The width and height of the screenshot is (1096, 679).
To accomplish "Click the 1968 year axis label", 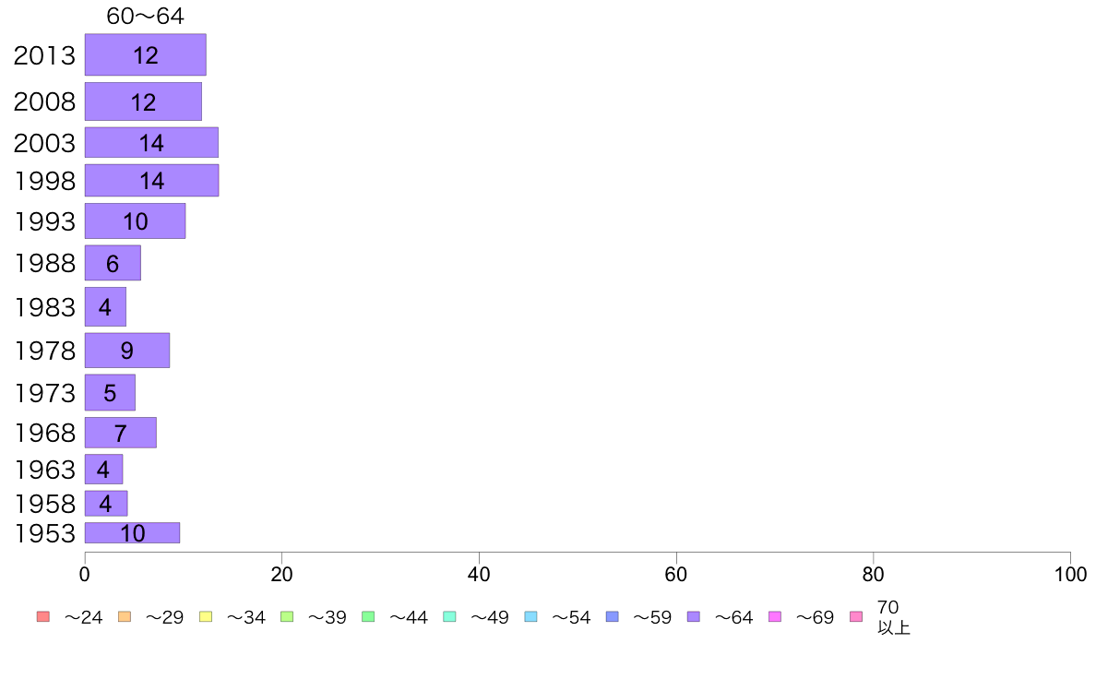I will [44, 433].
